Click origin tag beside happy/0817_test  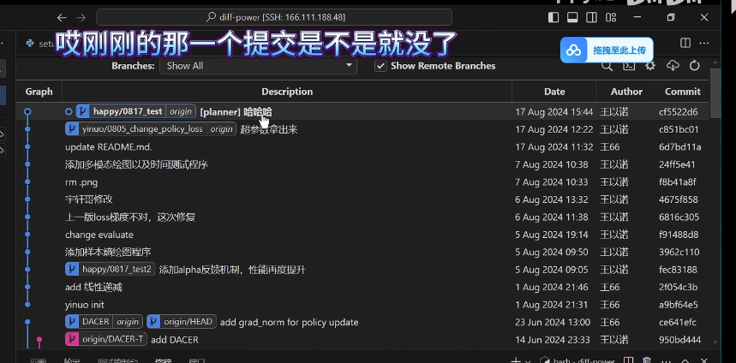[x=181, y=111]
